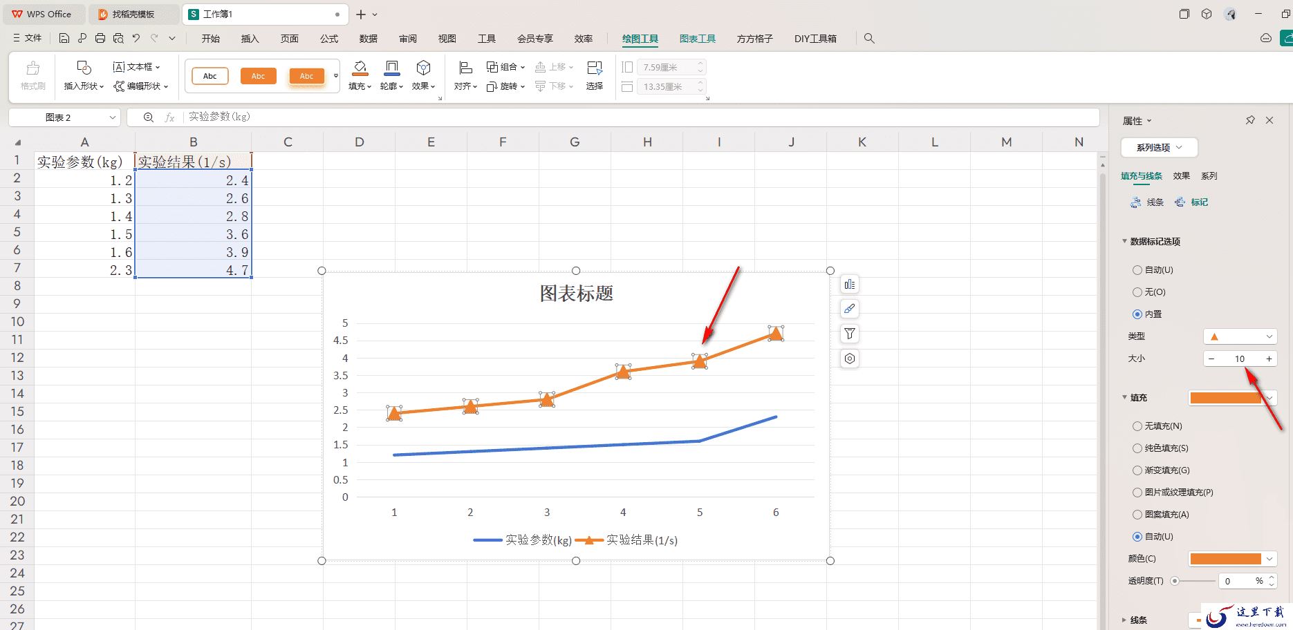Click the Fill (填充) bucket icon
This screenshot has height=630, width=1293.
tap(360, 68)
